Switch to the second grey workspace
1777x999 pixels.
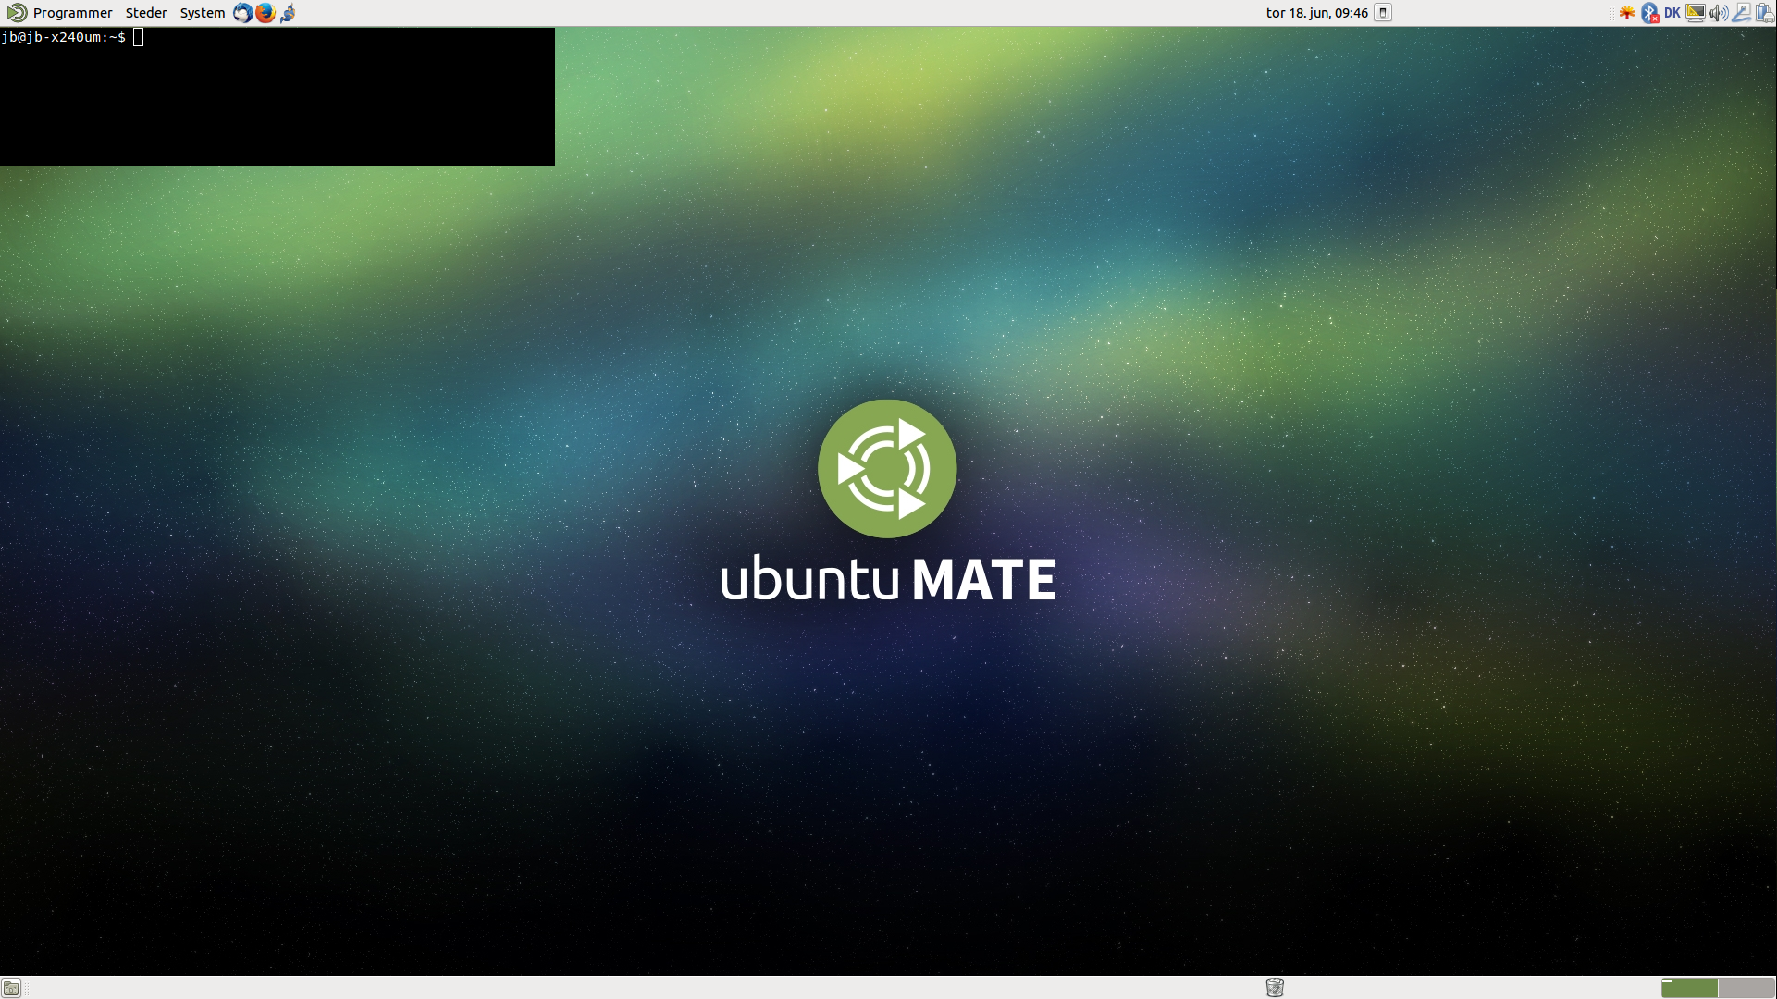[1746, 988]
